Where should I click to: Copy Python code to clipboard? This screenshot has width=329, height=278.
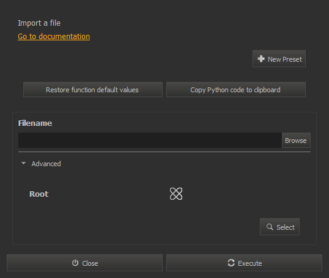point(236,90)
